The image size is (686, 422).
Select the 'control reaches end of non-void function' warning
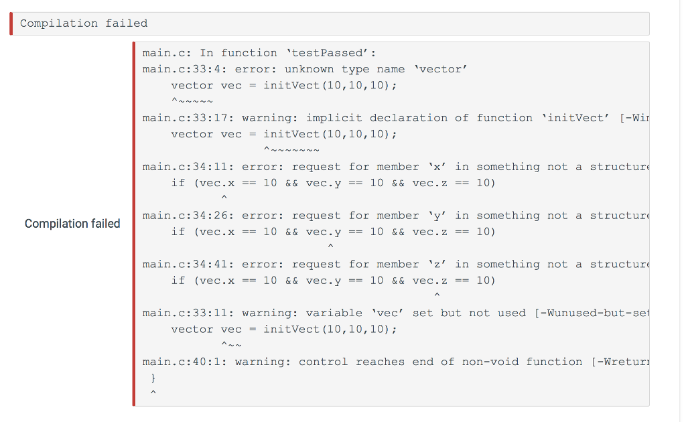coord(395,362)
